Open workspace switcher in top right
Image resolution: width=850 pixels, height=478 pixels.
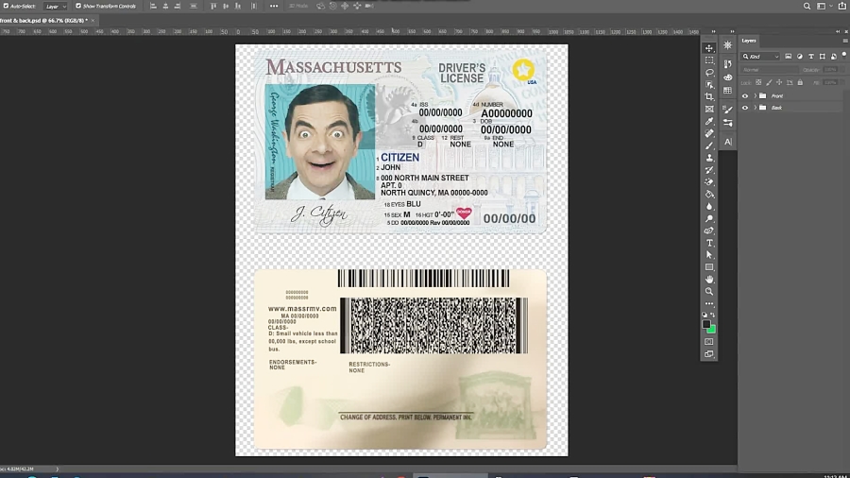coord(822,6)
